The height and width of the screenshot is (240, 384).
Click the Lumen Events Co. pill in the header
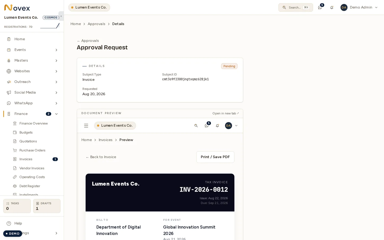89,7
